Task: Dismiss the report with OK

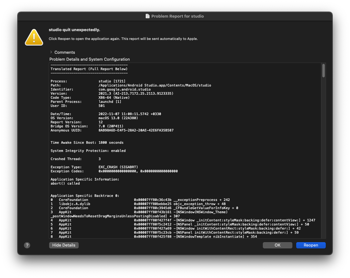Action: click(x=278, y=245)
